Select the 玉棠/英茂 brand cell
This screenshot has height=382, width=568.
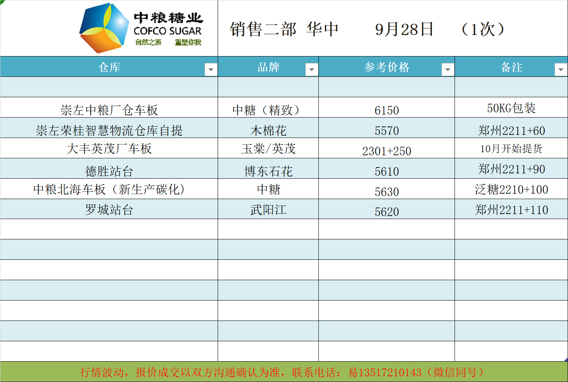(268, 148)
